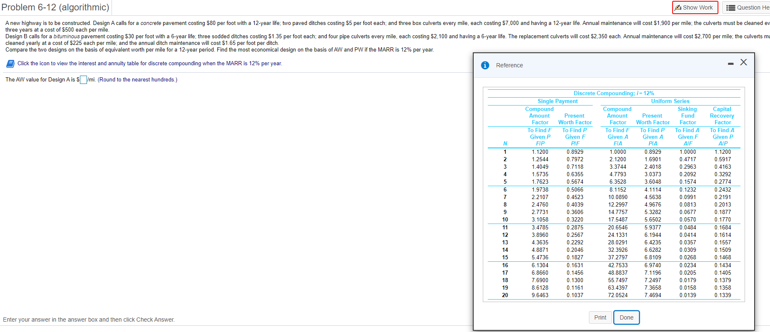Image resolution: width=770 pixels, height=332 pixels.
Task: Click the value 0.7118 in row 3
Action: [575, 167]
